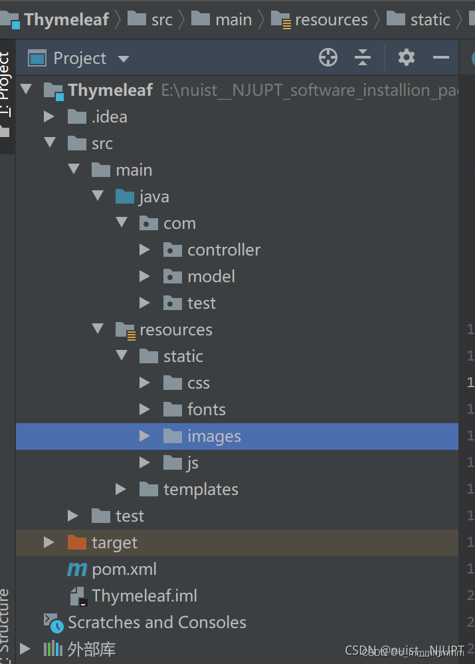Collapse the src folder arrow
This screenshot has width=475, height=664.
point(48,143)
